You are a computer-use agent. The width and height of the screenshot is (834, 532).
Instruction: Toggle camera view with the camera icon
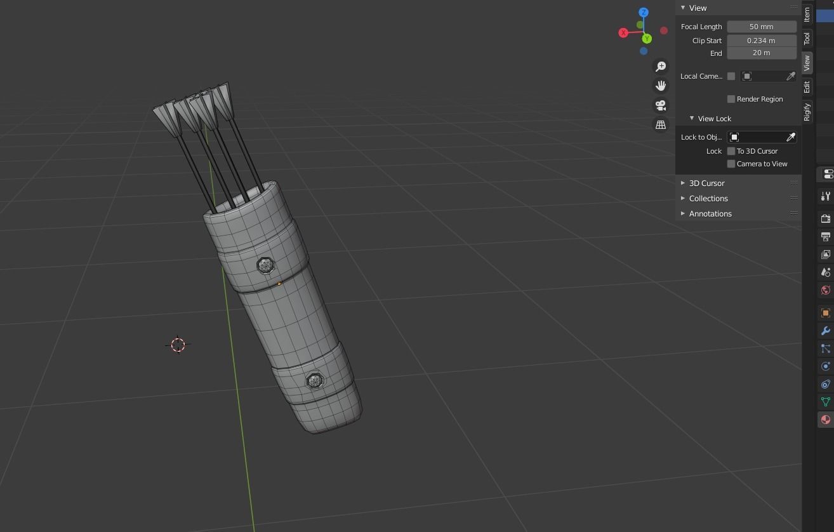pyautogui.click(x=661, y=105)
